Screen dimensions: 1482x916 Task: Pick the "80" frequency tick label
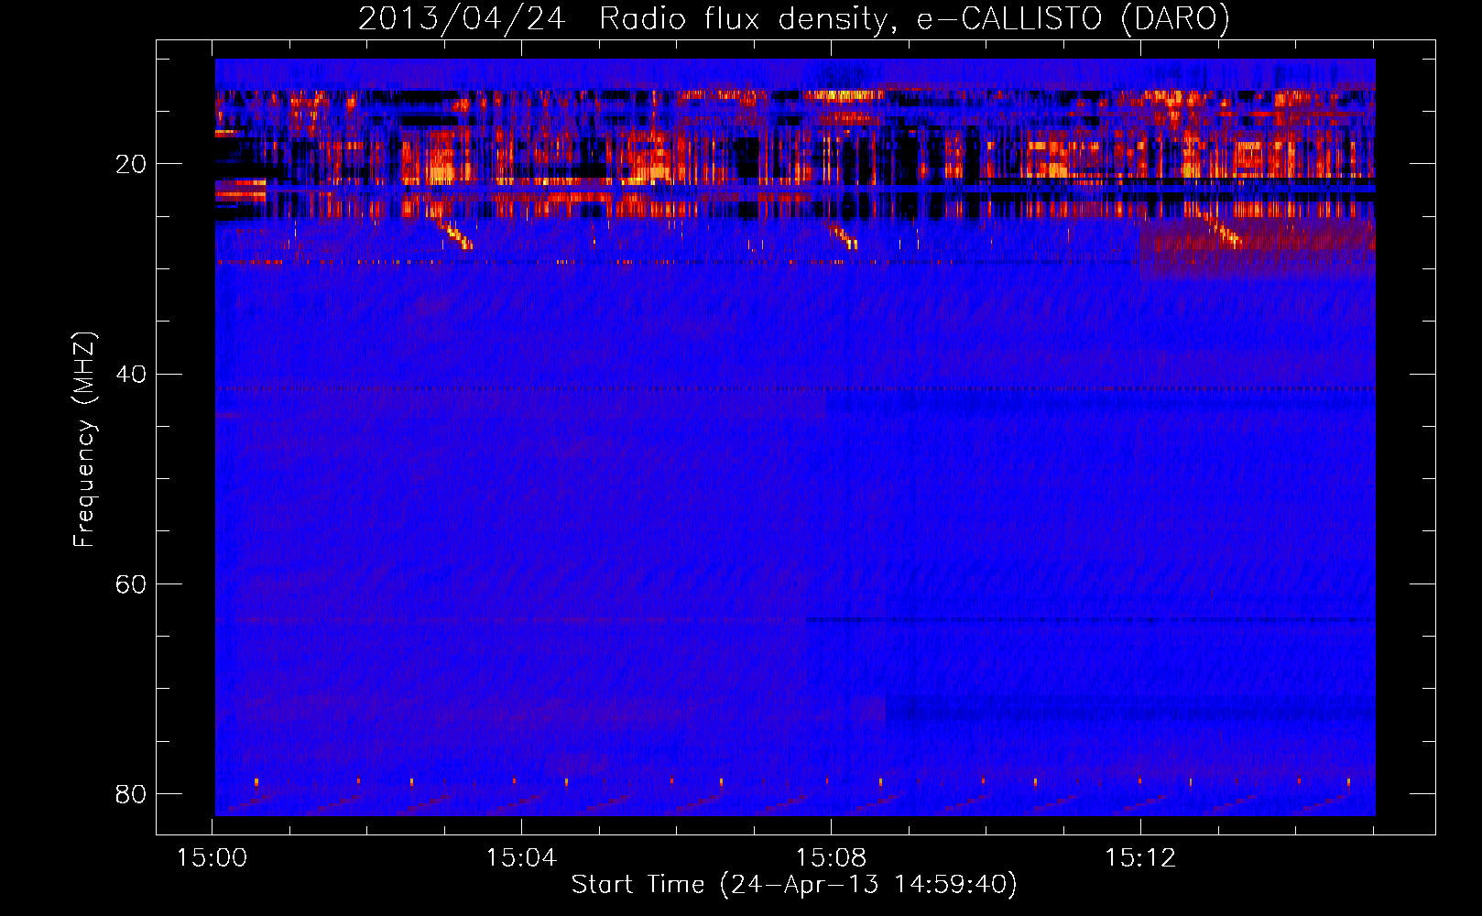pyautogui.click(x=131, y=793)
